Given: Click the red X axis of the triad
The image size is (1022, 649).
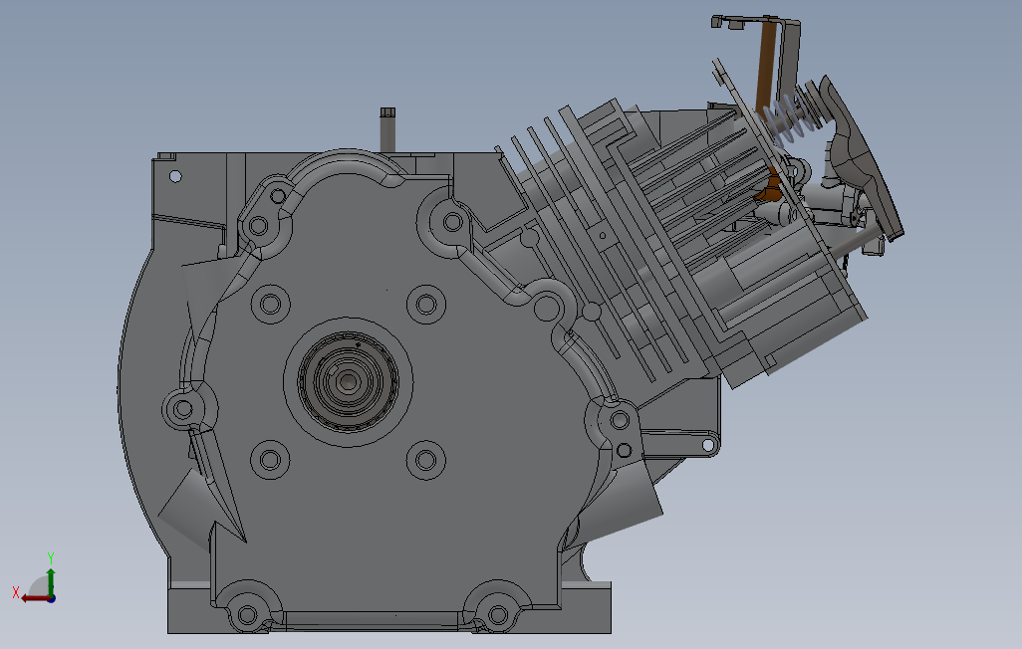Looking at the screenshot, I should (34, 597).
